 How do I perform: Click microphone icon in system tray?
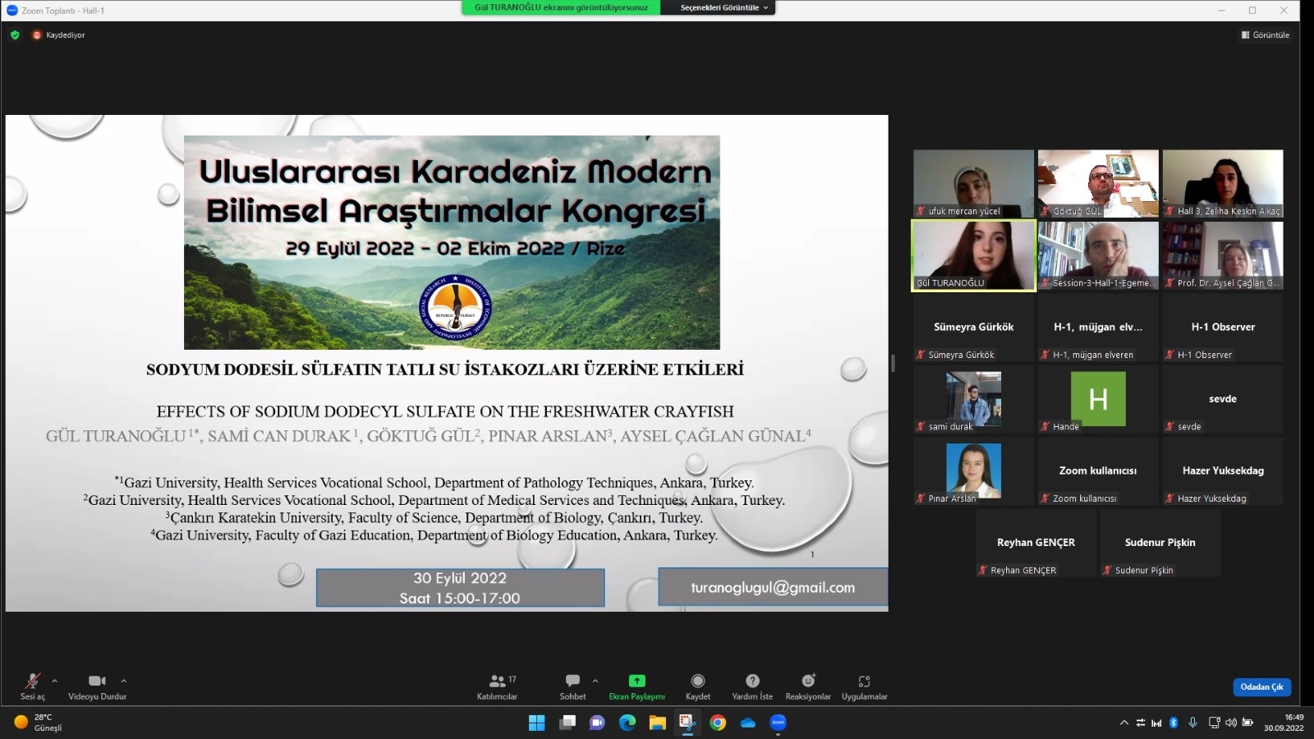(1192, 723)
